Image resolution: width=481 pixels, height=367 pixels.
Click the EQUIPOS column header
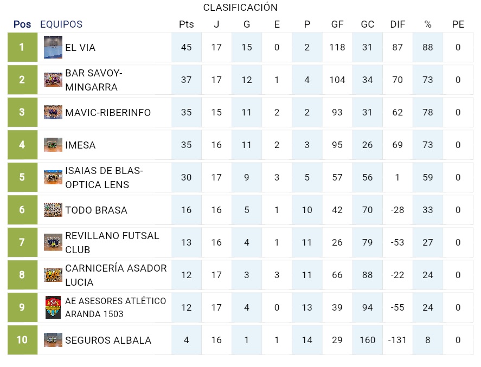pos(61,24)
